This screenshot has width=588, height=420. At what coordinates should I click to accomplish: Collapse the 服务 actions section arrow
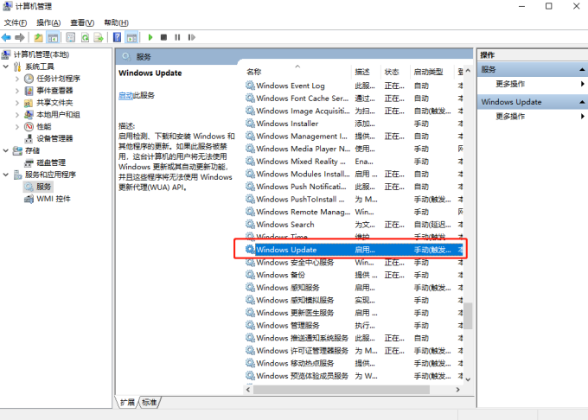pos(582,70)
